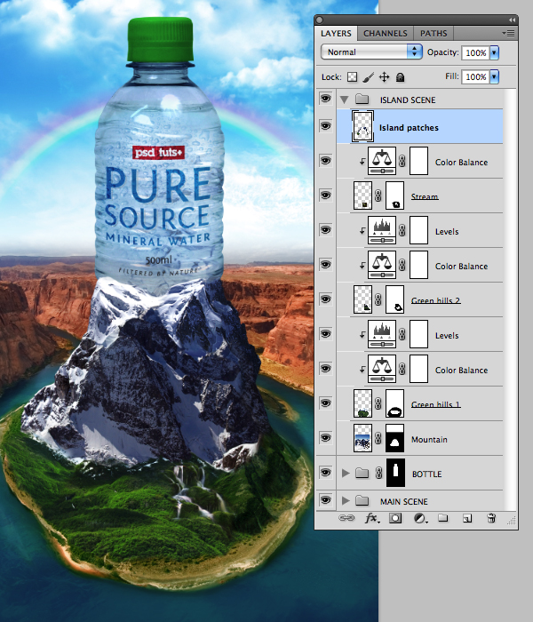Switch to the CHANNELS tab
This screenshot has height=622, width=533.
point(385,34)
